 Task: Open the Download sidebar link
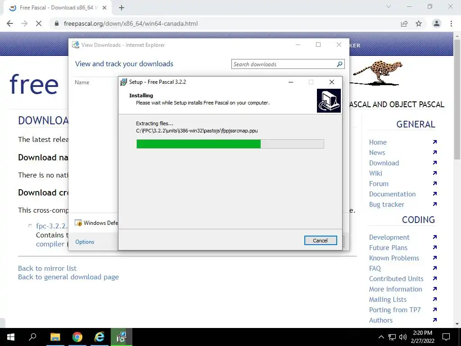384,163
